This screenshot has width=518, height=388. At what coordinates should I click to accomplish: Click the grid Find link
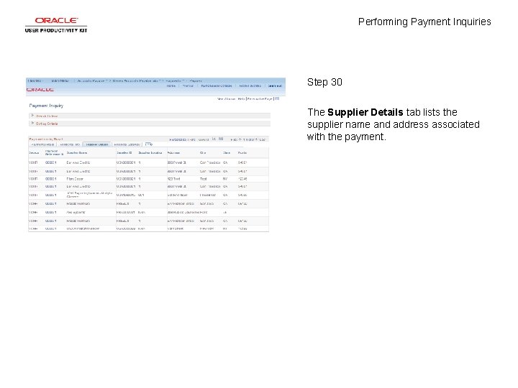click(192, 139)
